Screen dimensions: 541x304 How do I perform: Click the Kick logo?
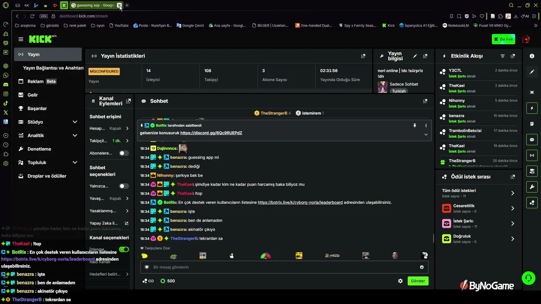point(42,39)
